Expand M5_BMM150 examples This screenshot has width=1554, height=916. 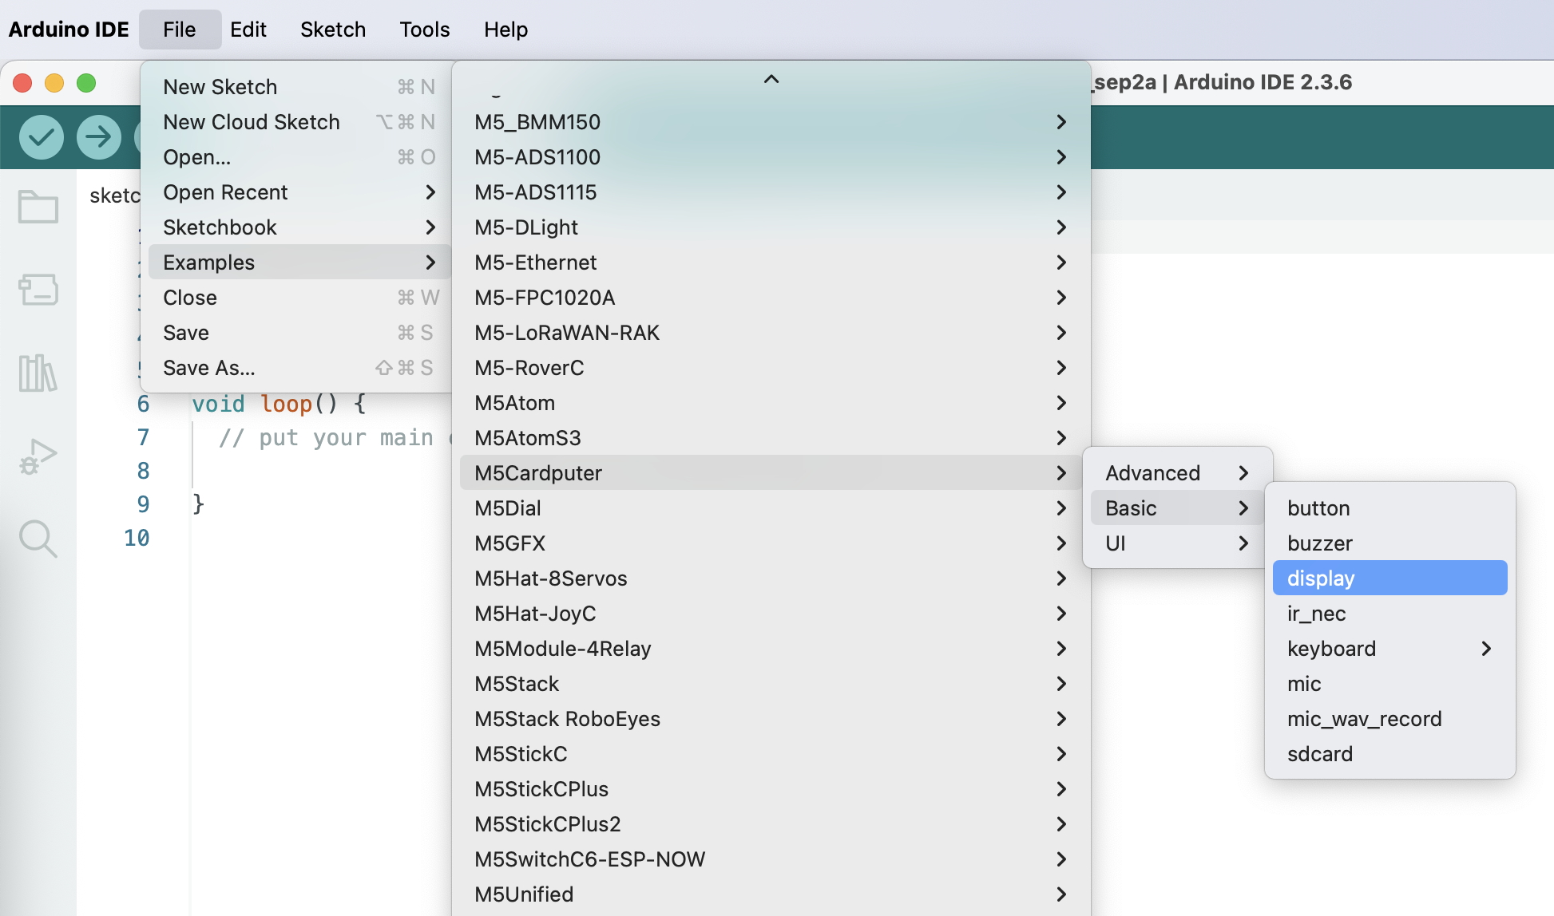click(771, 122)
